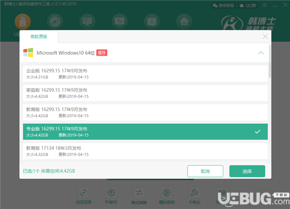Image resolution: width=290 pixels, height=209 pixels.
Task: Click the USB boot disk icon in top toolbar
Action: click(23, 22)
